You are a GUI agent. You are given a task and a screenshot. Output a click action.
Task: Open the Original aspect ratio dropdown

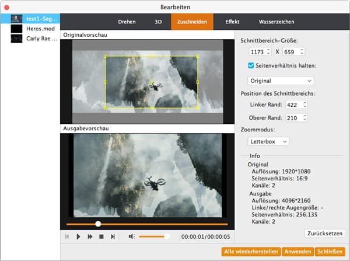point(281,80)
